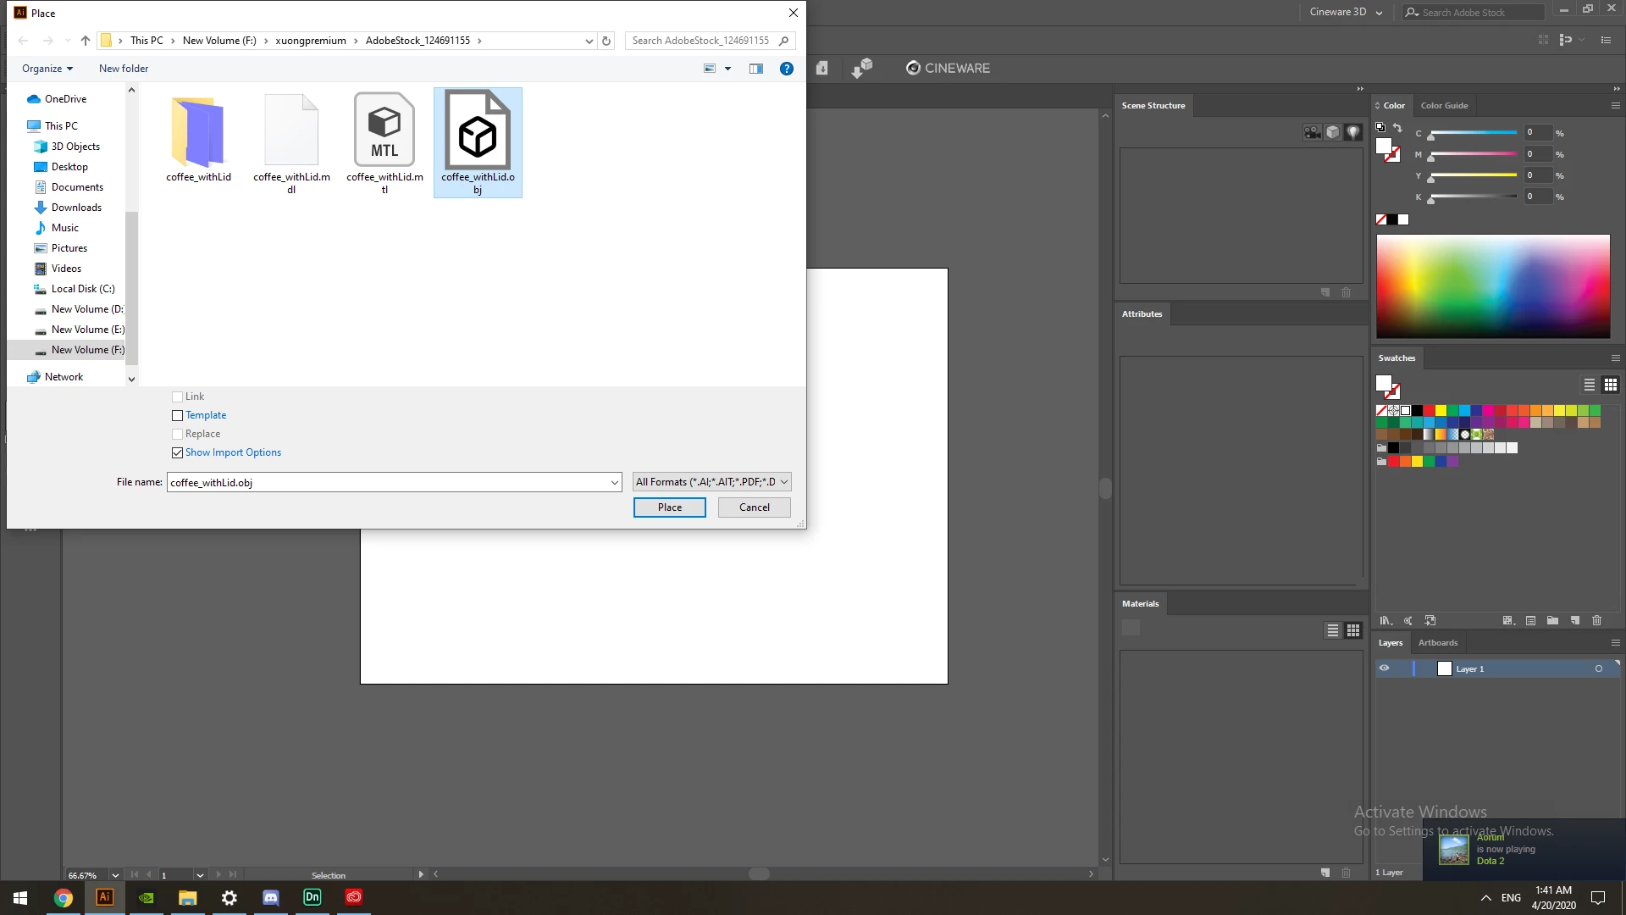Select the coffee_withLid.mtl file icon
Image resolution: width=1626 pixels, height=915 pixels.
[x=384, y=131]
